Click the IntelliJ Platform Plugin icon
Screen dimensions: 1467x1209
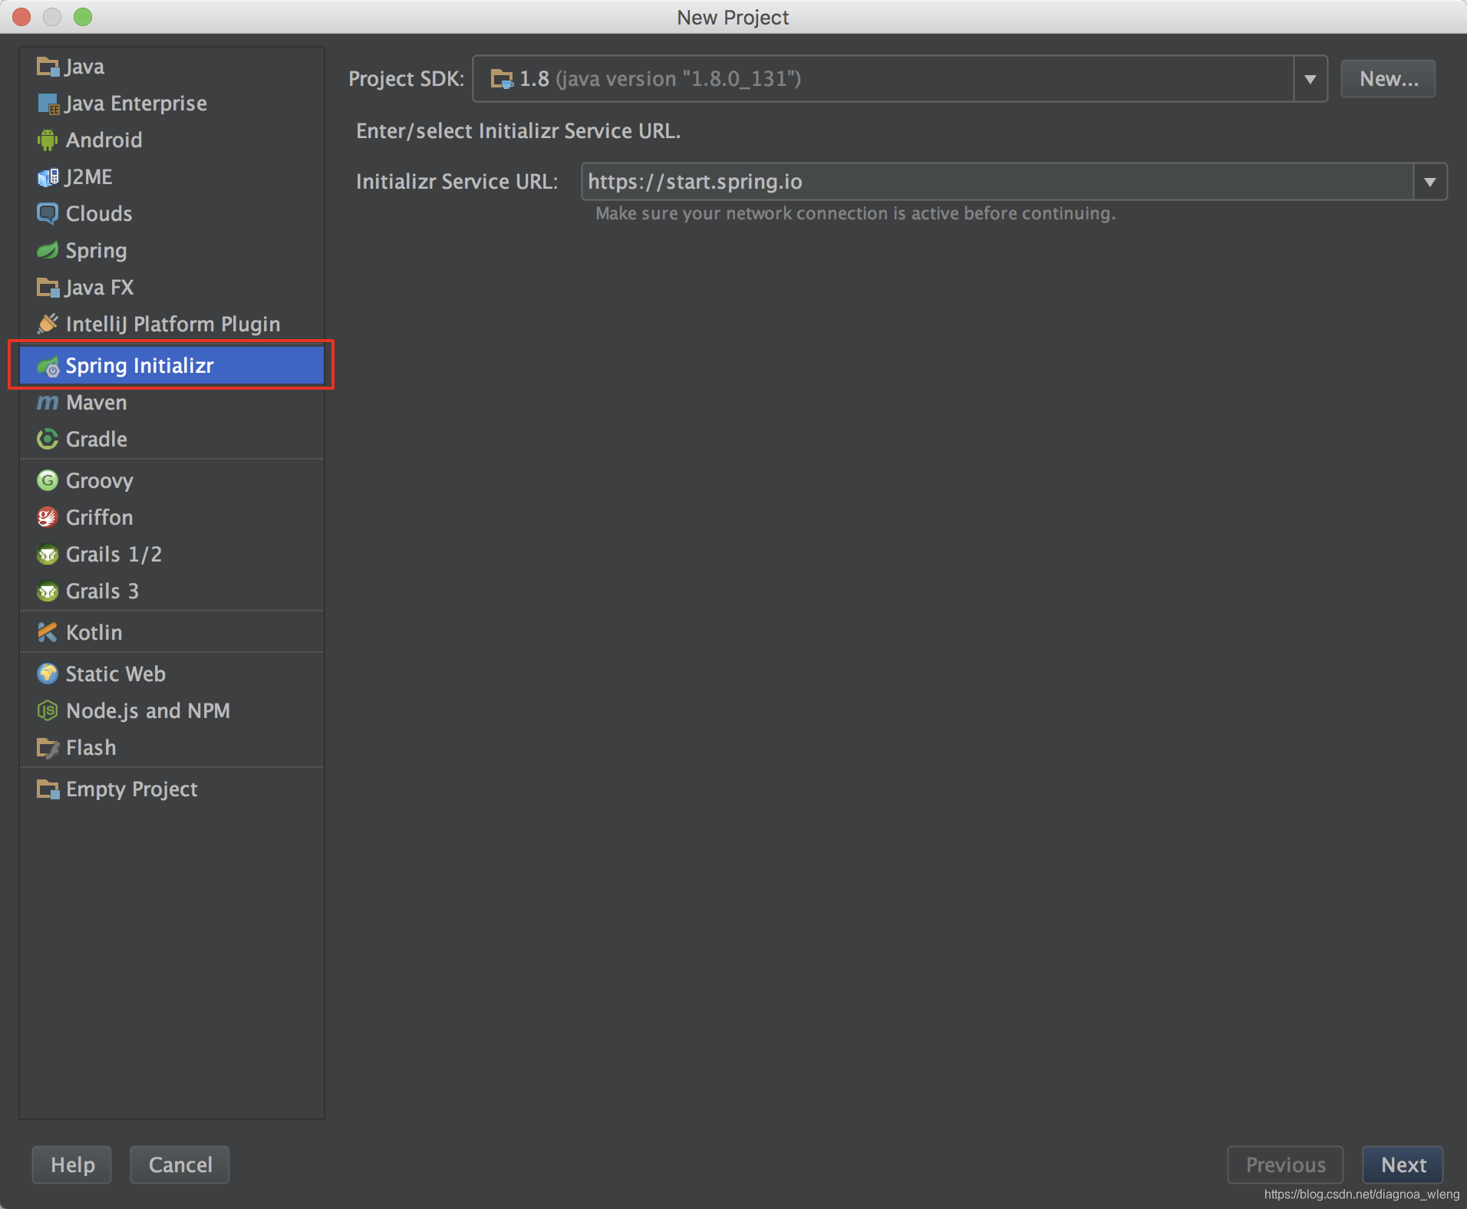coord(48,324)
